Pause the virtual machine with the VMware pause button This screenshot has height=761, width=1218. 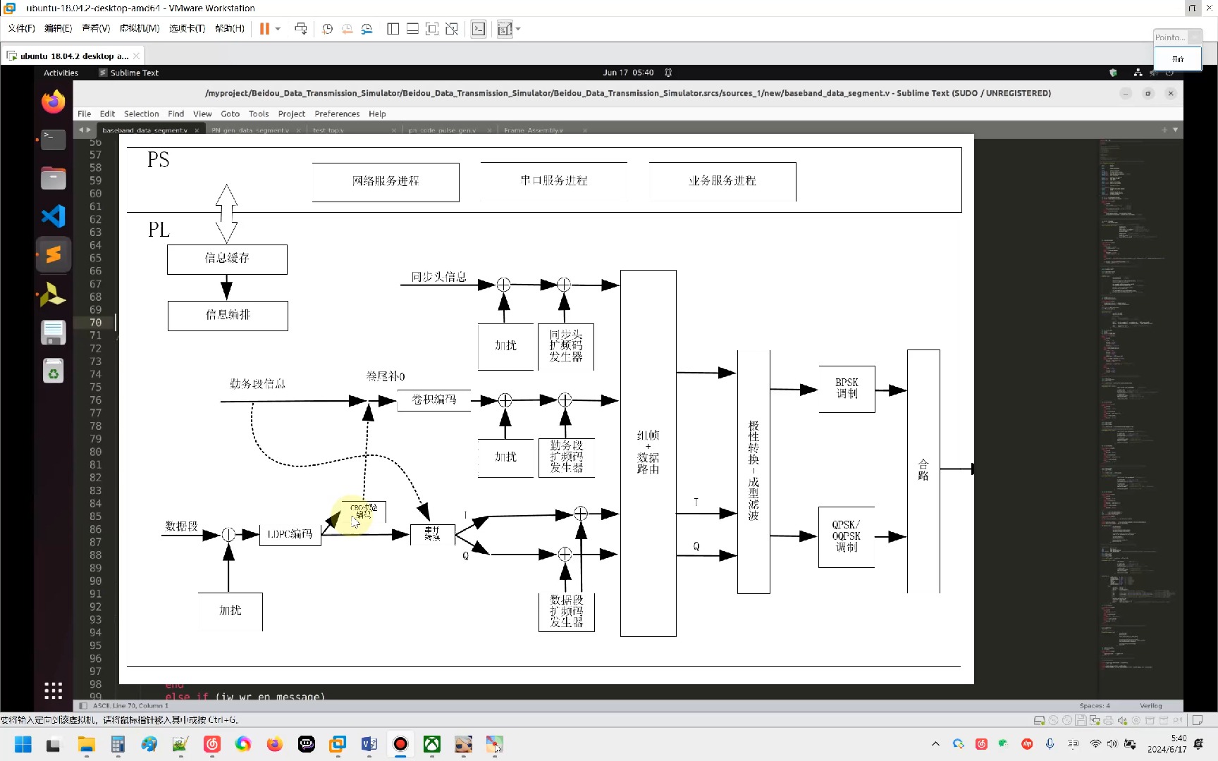tap(264, 29)
